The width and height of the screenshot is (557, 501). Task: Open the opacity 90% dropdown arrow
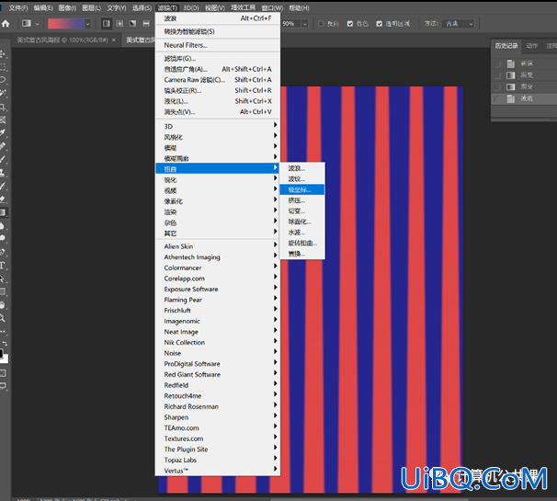tap(305, 24)
